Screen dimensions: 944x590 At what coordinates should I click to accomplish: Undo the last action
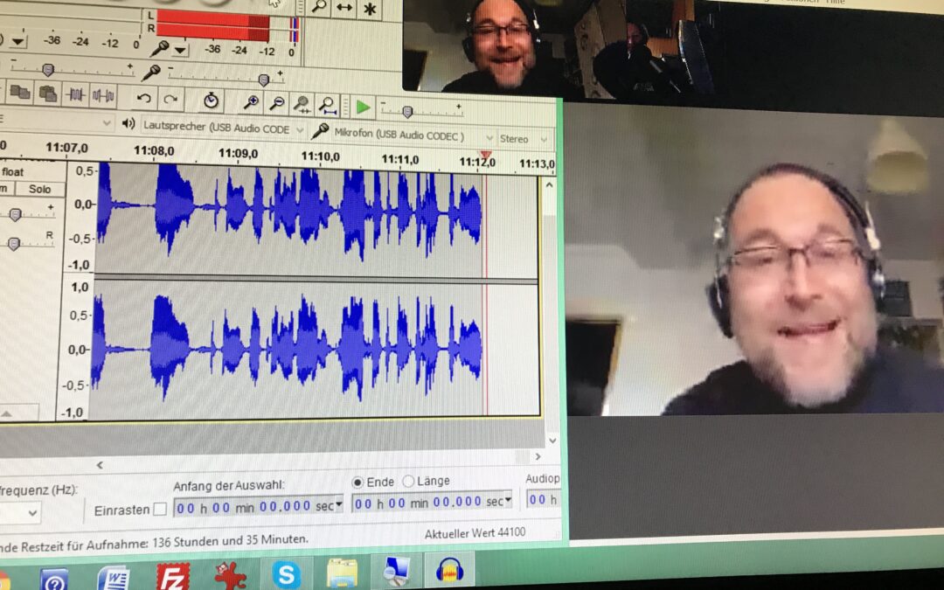point(143,98)
